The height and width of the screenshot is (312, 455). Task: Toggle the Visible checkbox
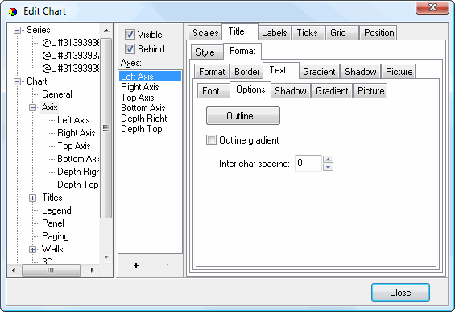tap(130, 35)
